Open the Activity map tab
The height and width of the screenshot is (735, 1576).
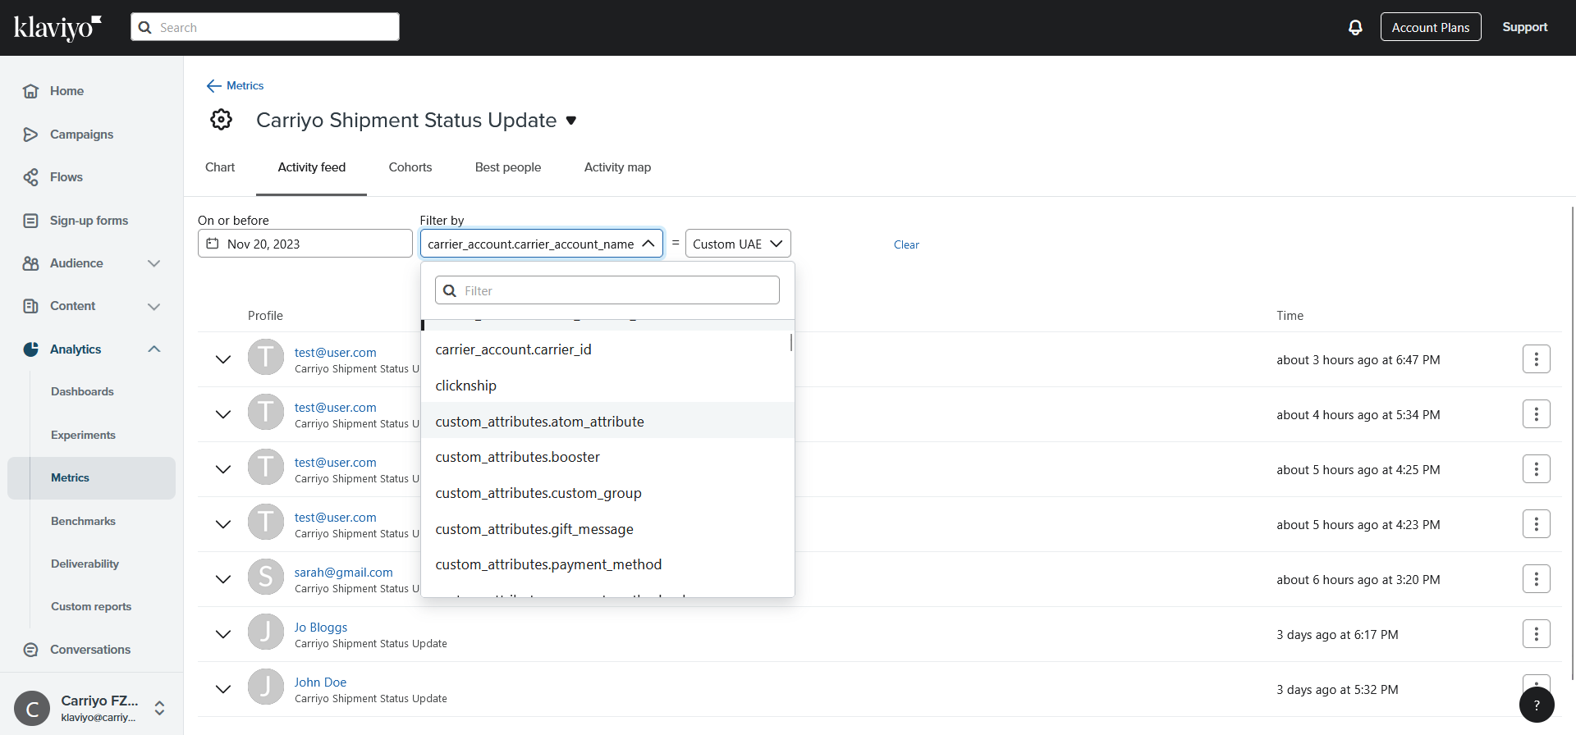pos(617,167)
